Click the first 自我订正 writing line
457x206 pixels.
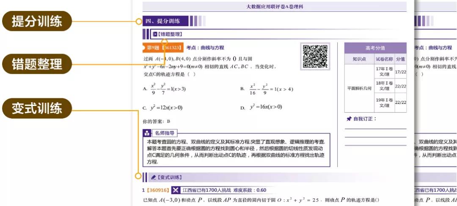coord(376,129)
